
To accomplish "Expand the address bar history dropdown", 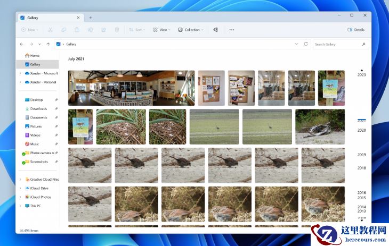I will coord(296,44).
